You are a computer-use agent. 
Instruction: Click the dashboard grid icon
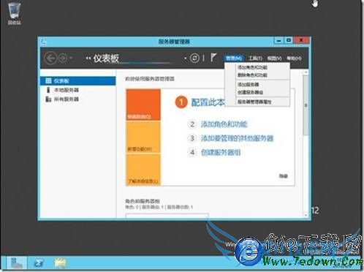tap(48, 80)
